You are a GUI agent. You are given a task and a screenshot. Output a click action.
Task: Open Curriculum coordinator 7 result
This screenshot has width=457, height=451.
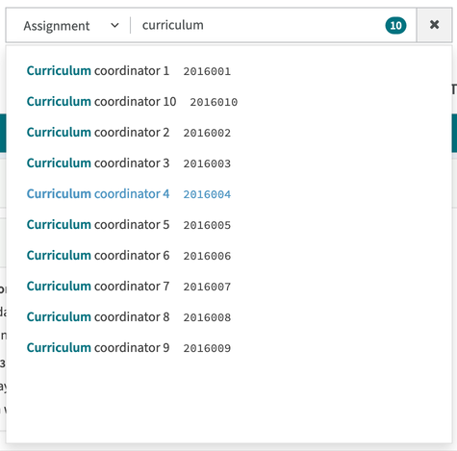[x=98, y=287]
